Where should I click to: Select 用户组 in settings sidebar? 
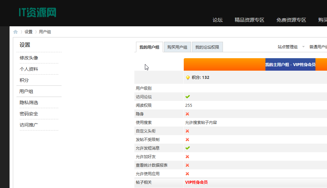26,91
